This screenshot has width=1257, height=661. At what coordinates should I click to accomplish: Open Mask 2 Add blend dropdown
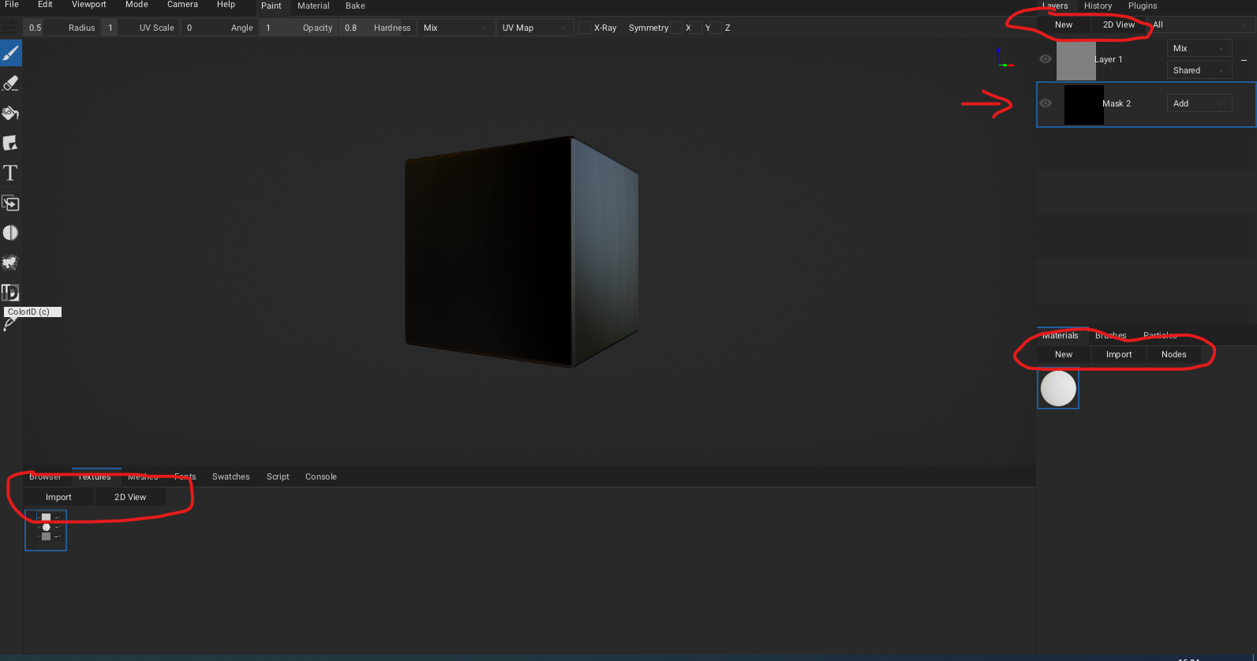click(1199, 103)
